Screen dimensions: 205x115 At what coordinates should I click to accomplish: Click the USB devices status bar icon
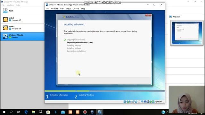click(x=136, y=102)
